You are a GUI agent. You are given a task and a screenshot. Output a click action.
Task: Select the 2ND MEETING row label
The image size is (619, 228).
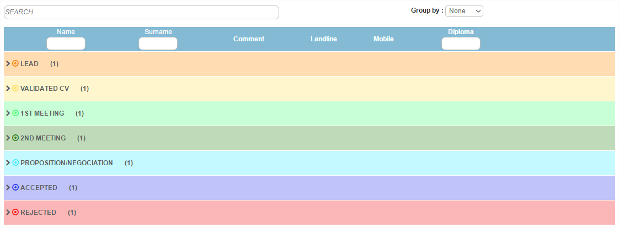[43, 138]
